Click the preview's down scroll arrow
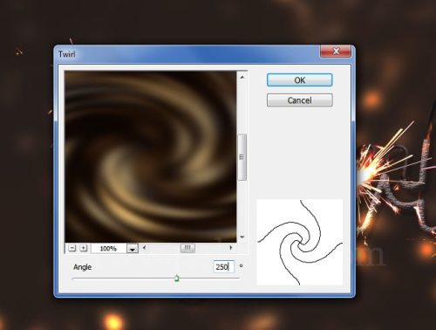Image resolution: width=436 pixels, height=330 pixels. click(x=242, y=237)
